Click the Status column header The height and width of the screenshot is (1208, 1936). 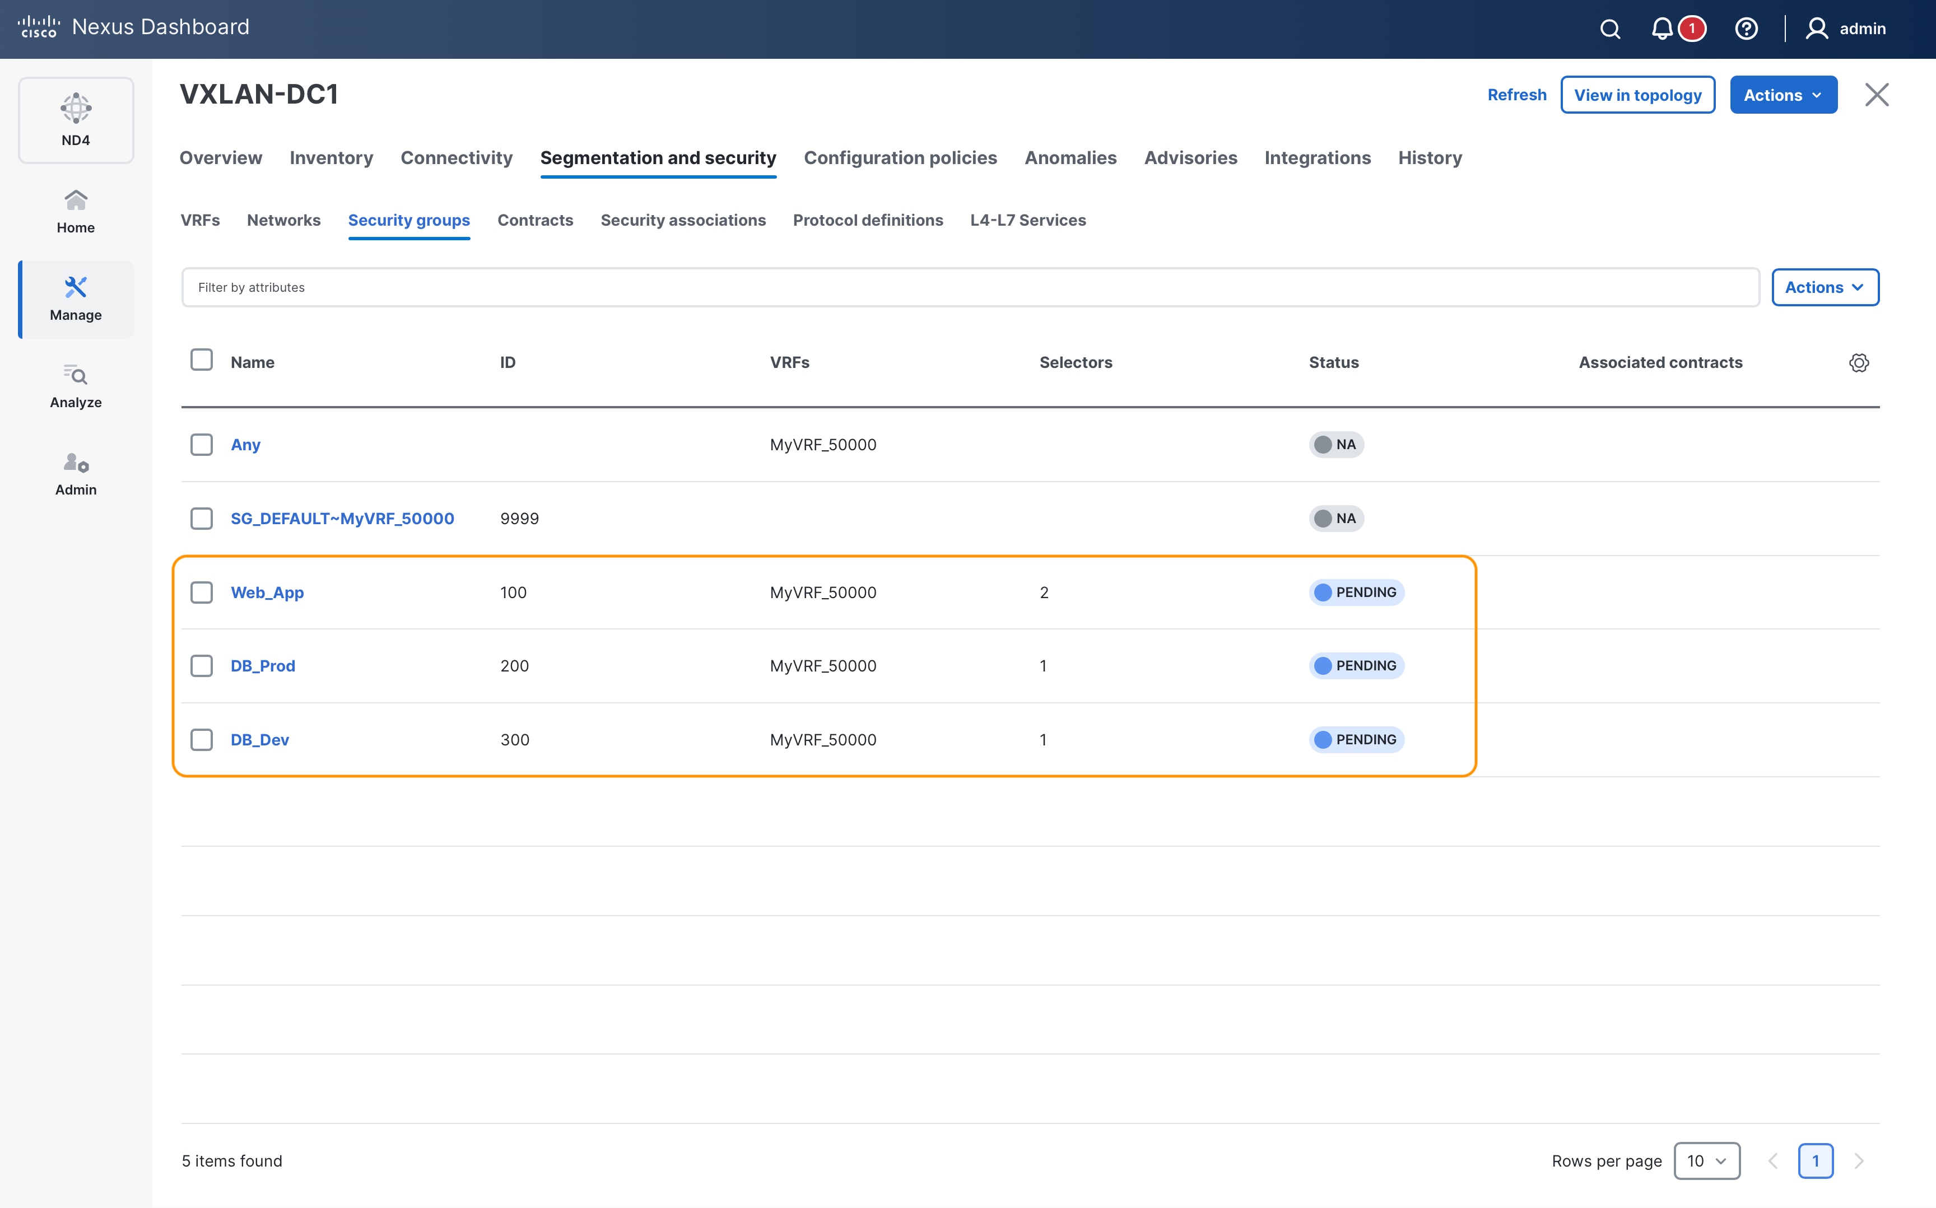pyautogui.click(x=1334, y=363)
